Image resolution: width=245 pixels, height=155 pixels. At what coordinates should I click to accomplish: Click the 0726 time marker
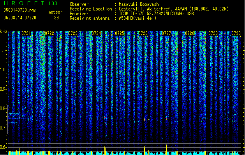coord(143,33)
